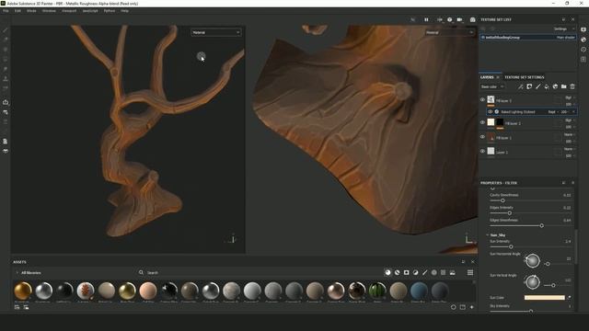This screenshot has height=331, width=589.
Task: Hide the top Fill layer 3
Action: [482, 100]
